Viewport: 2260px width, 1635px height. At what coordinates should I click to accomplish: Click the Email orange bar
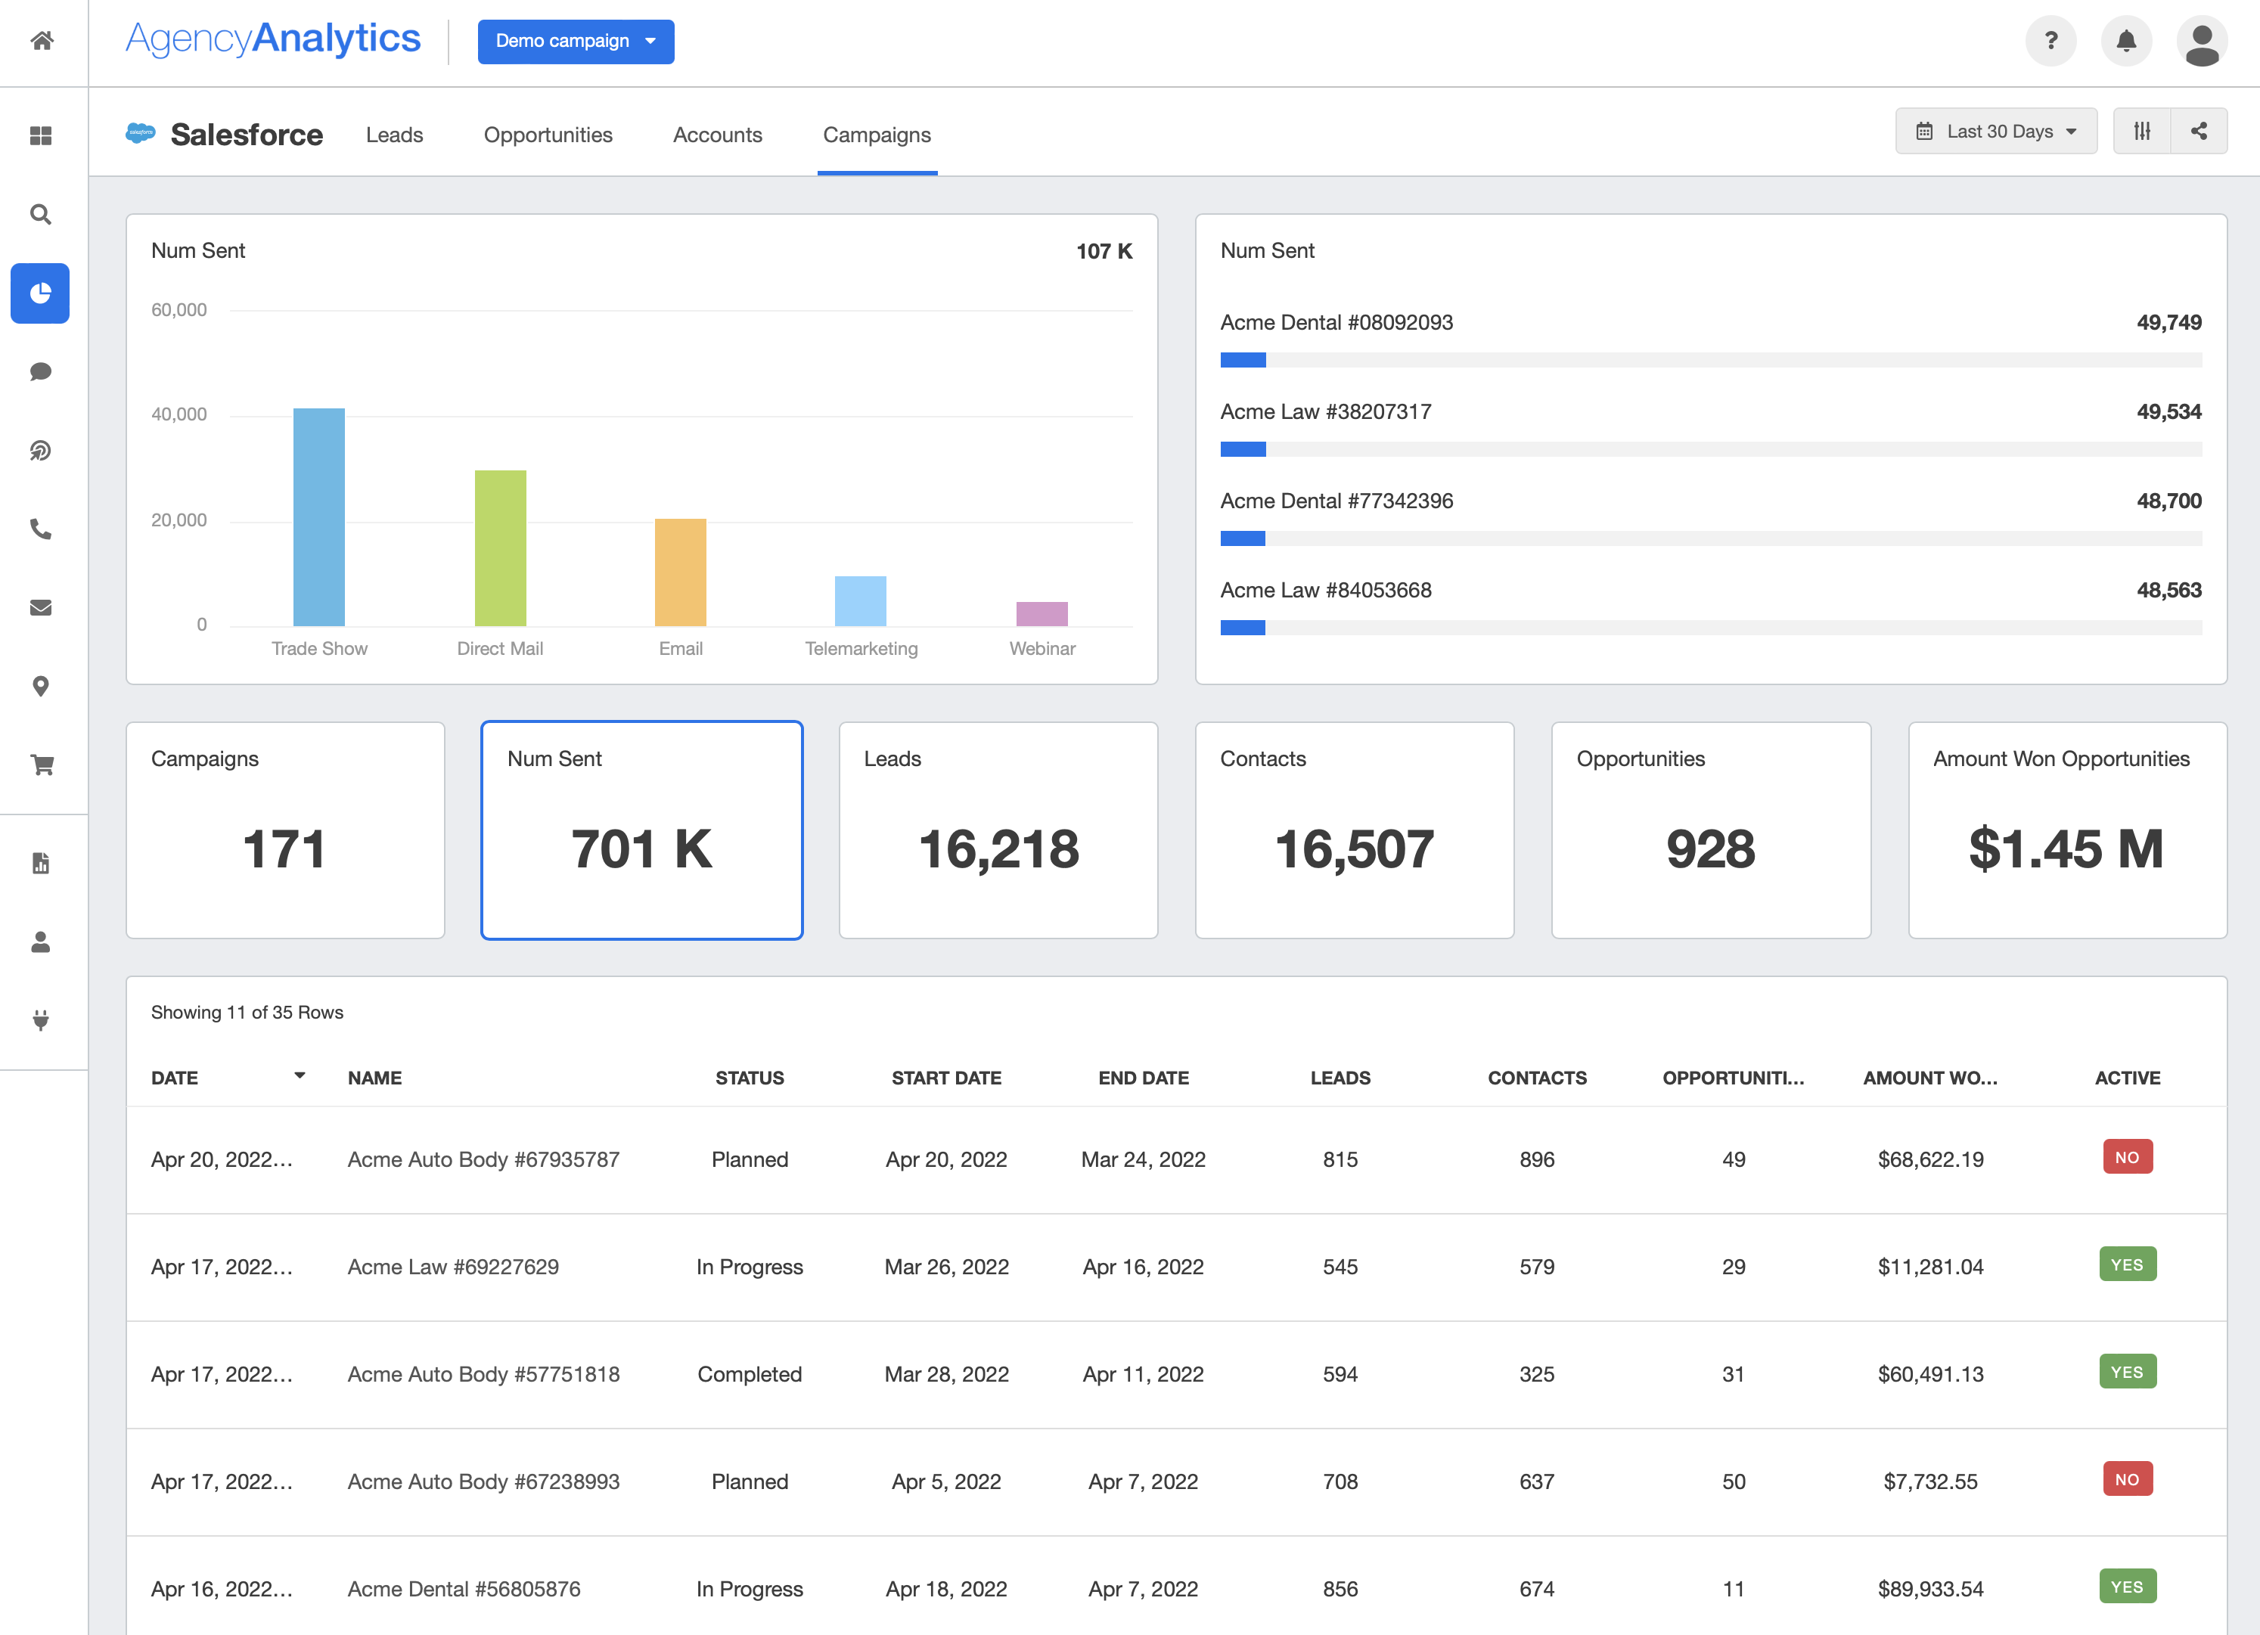click(681, 573)
